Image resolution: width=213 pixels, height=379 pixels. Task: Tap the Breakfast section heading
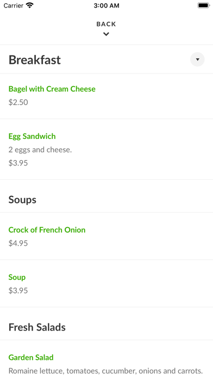tap(34, 60)
